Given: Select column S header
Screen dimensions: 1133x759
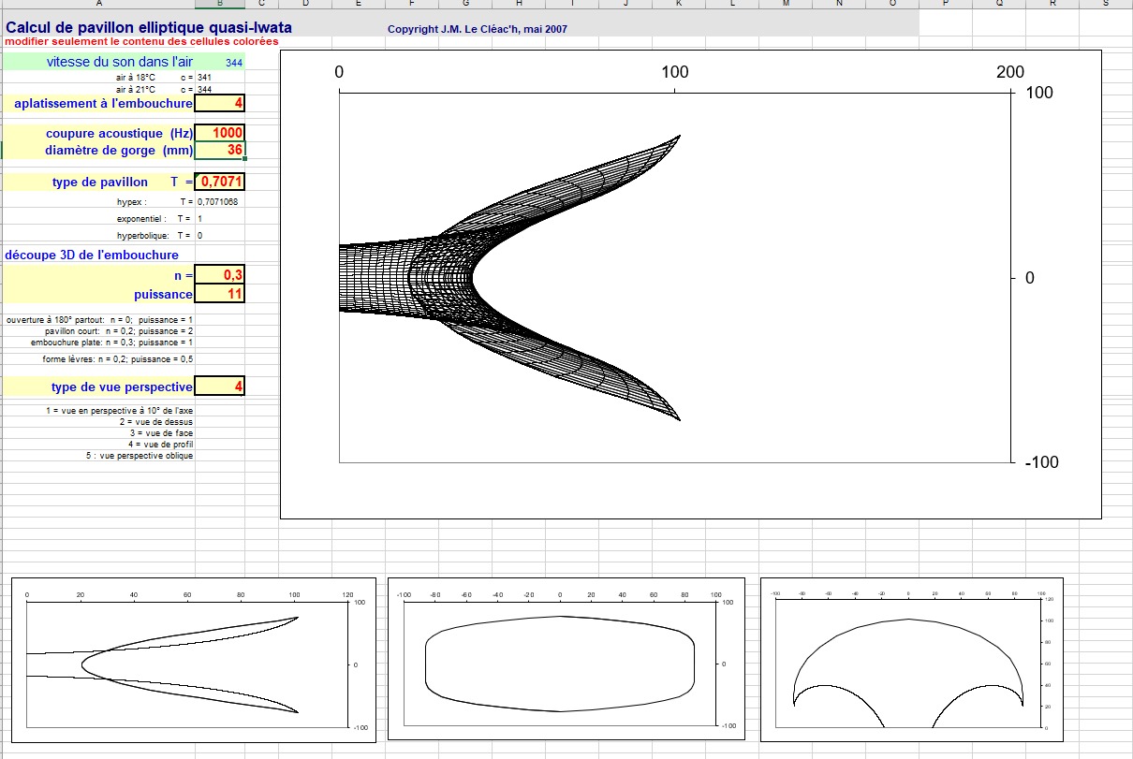Looking at the screenshot, I should point(1106,4).
